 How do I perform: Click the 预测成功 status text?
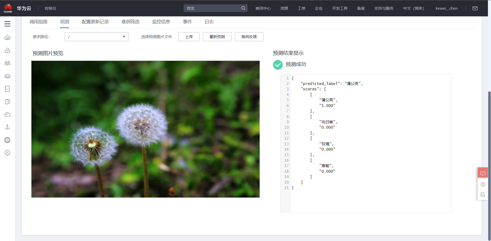pos(296,64)
